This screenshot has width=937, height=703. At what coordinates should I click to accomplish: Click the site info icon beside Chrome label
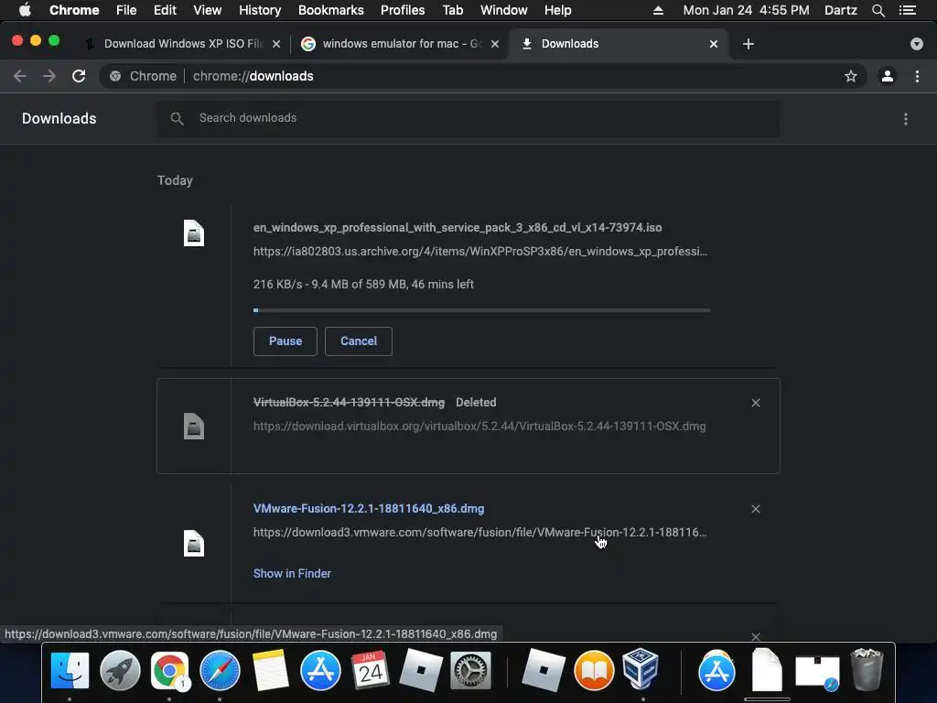click(115, 76)
